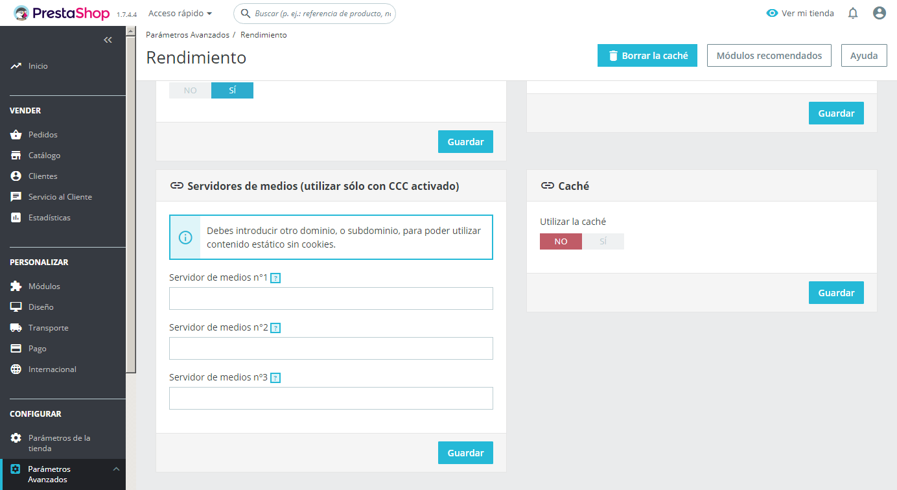Screen dimensions: 897x490
Task: Click the trash icon on Borrar la caché
Action: coord(612,56)
